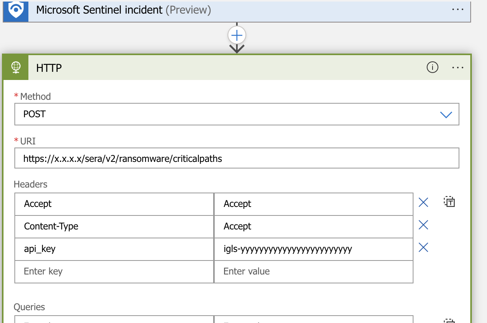
Task: Open the HTTP action's ellipsis menu
Action: [458, 67]
